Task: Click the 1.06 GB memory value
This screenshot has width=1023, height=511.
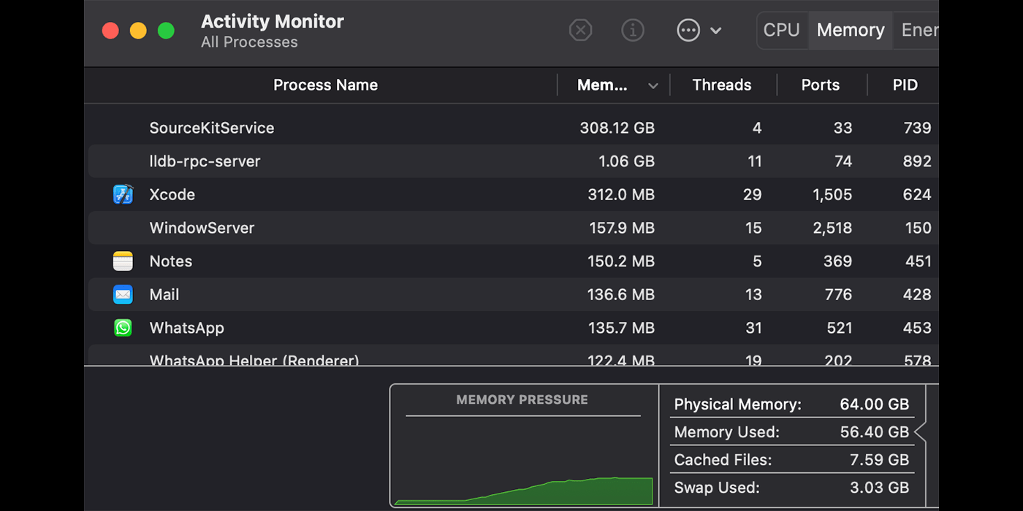Action: (626, 161)
